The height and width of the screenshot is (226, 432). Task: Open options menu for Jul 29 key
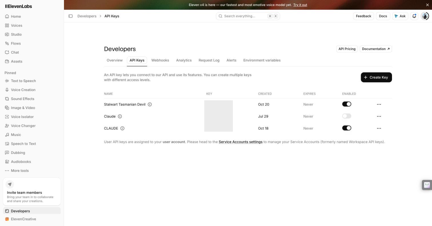coord(379,116)
